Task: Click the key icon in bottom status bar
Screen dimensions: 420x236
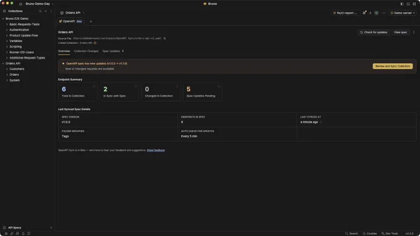Action: click(x=12, y=234)
